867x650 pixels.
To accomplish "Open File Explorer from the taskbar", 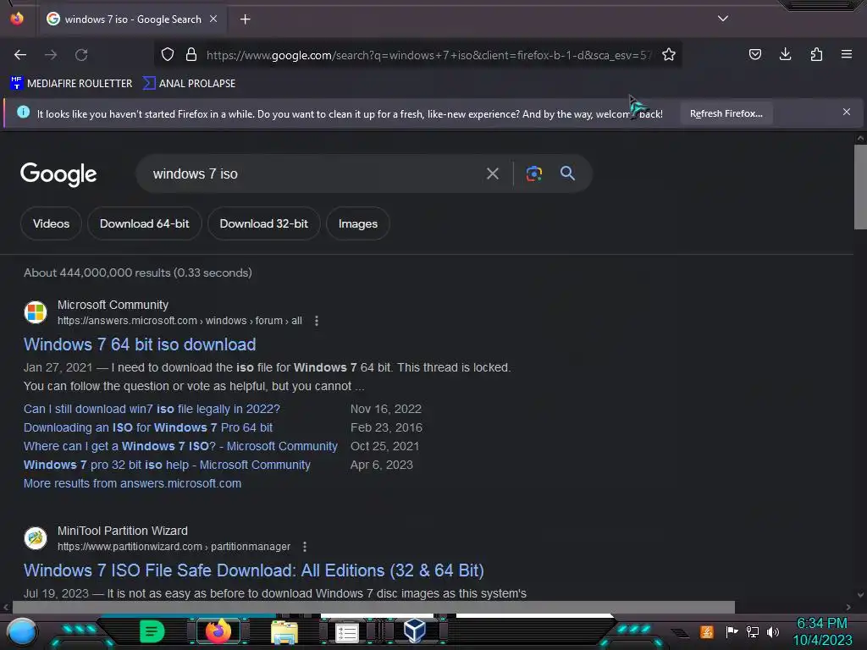I will [284, 632].
